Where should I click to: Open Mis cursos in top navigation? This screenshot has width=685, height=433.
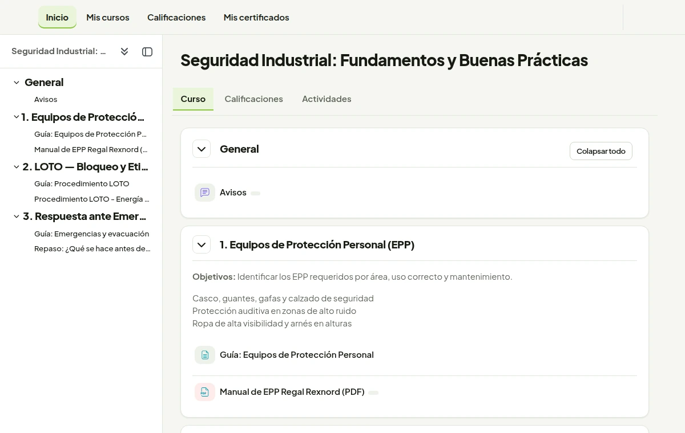pos(108,17)
